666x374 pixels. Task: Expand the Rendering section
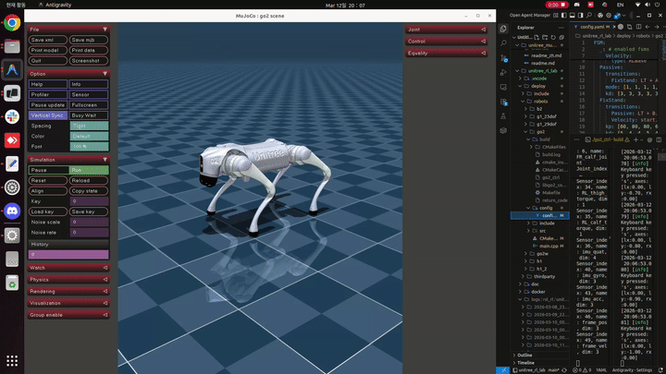[68, 291]
